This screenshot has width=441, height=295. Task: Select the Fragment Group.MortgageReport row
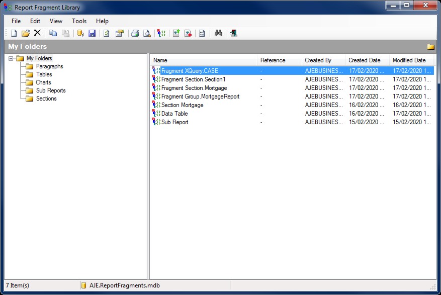[200, 96]
